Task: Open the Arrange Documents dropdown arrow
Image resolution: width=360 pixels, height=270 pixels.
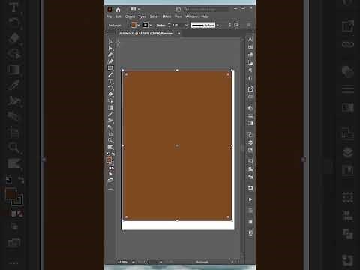Action: pyautogui.click(x=139, y=9)
